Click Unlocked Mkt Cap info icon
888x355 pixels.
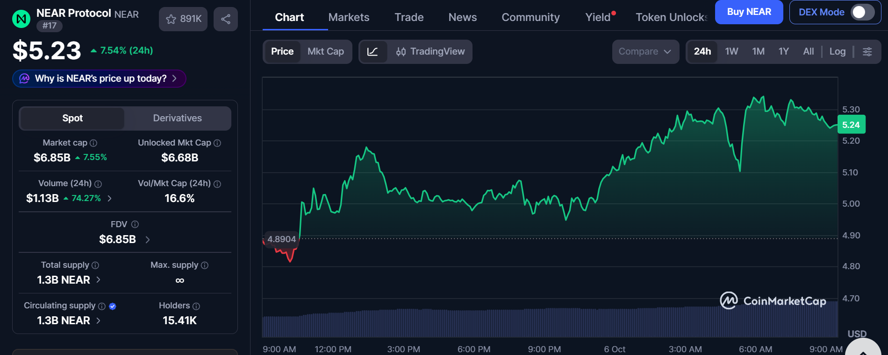coord(217,143)
